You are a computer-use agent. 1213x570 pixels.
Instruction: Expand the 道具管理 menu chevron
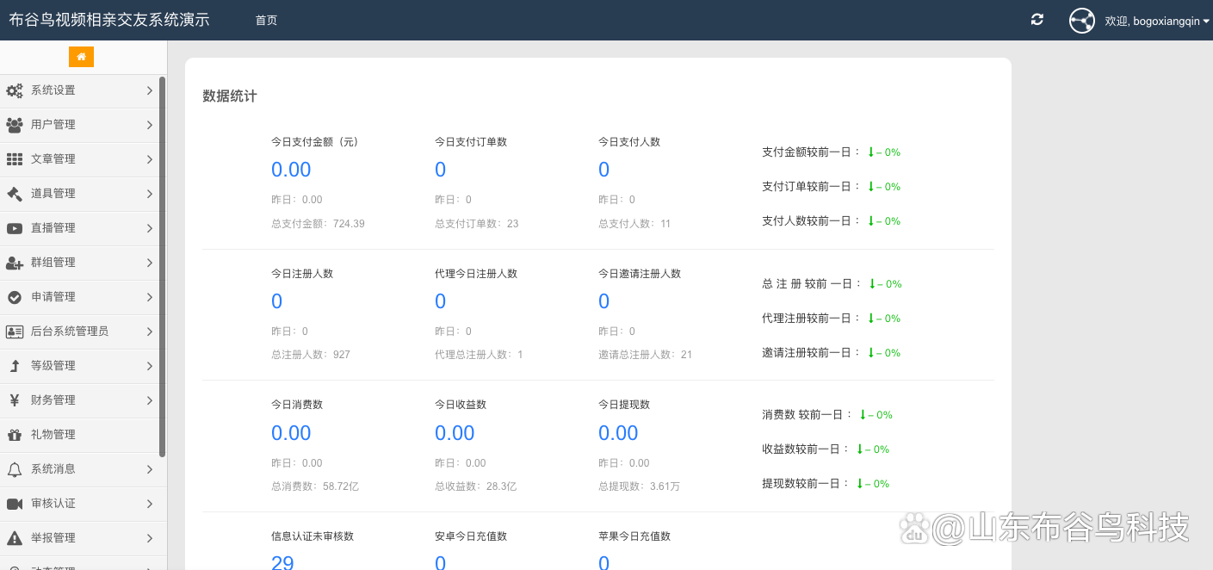(150, 194)
